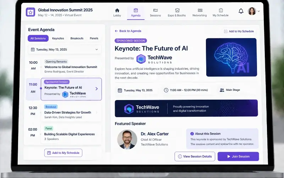The height and width of the screenshot is (178, 284).
Task: Open Building Scalable Digital Experiences panel
Action: pyautogui.click(x=69, y=134)
